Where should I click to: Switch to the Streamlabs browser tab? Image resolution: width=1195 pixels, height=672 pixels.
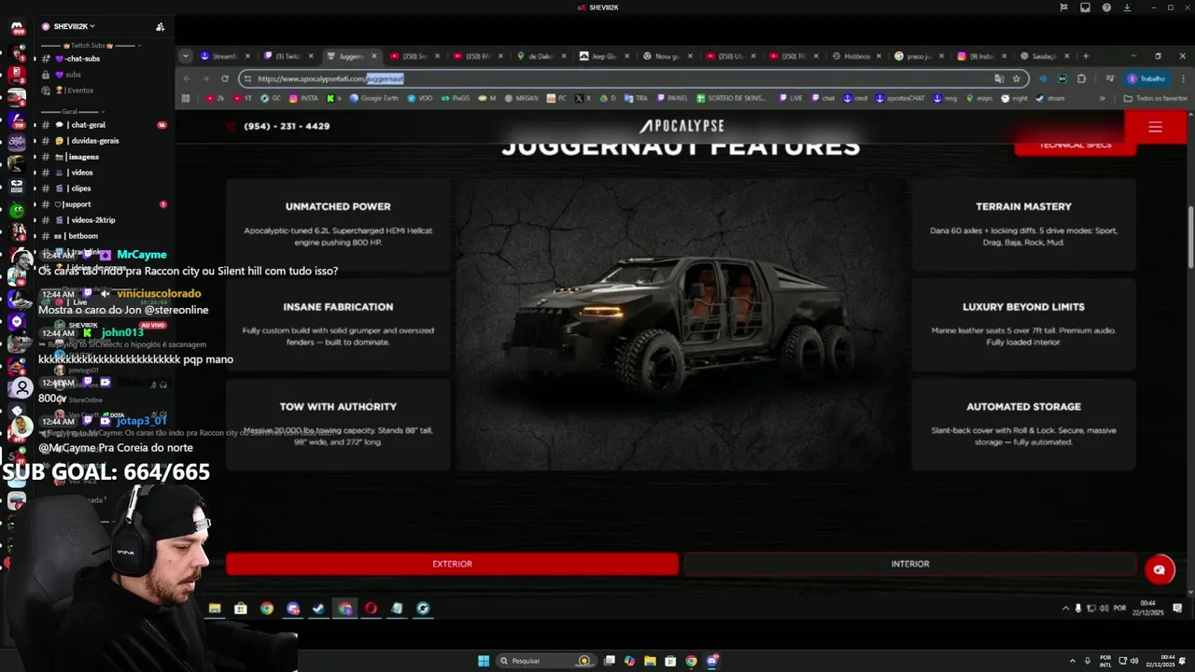click(224, 56)
